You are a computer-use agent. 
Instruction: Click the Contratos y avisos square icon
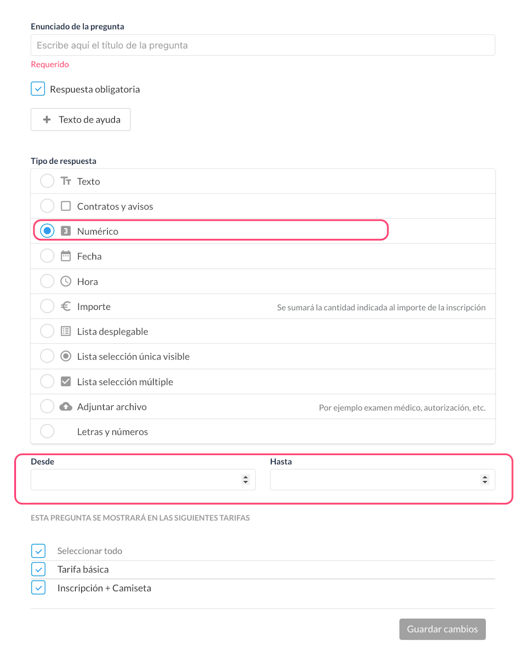pos(66,206)
